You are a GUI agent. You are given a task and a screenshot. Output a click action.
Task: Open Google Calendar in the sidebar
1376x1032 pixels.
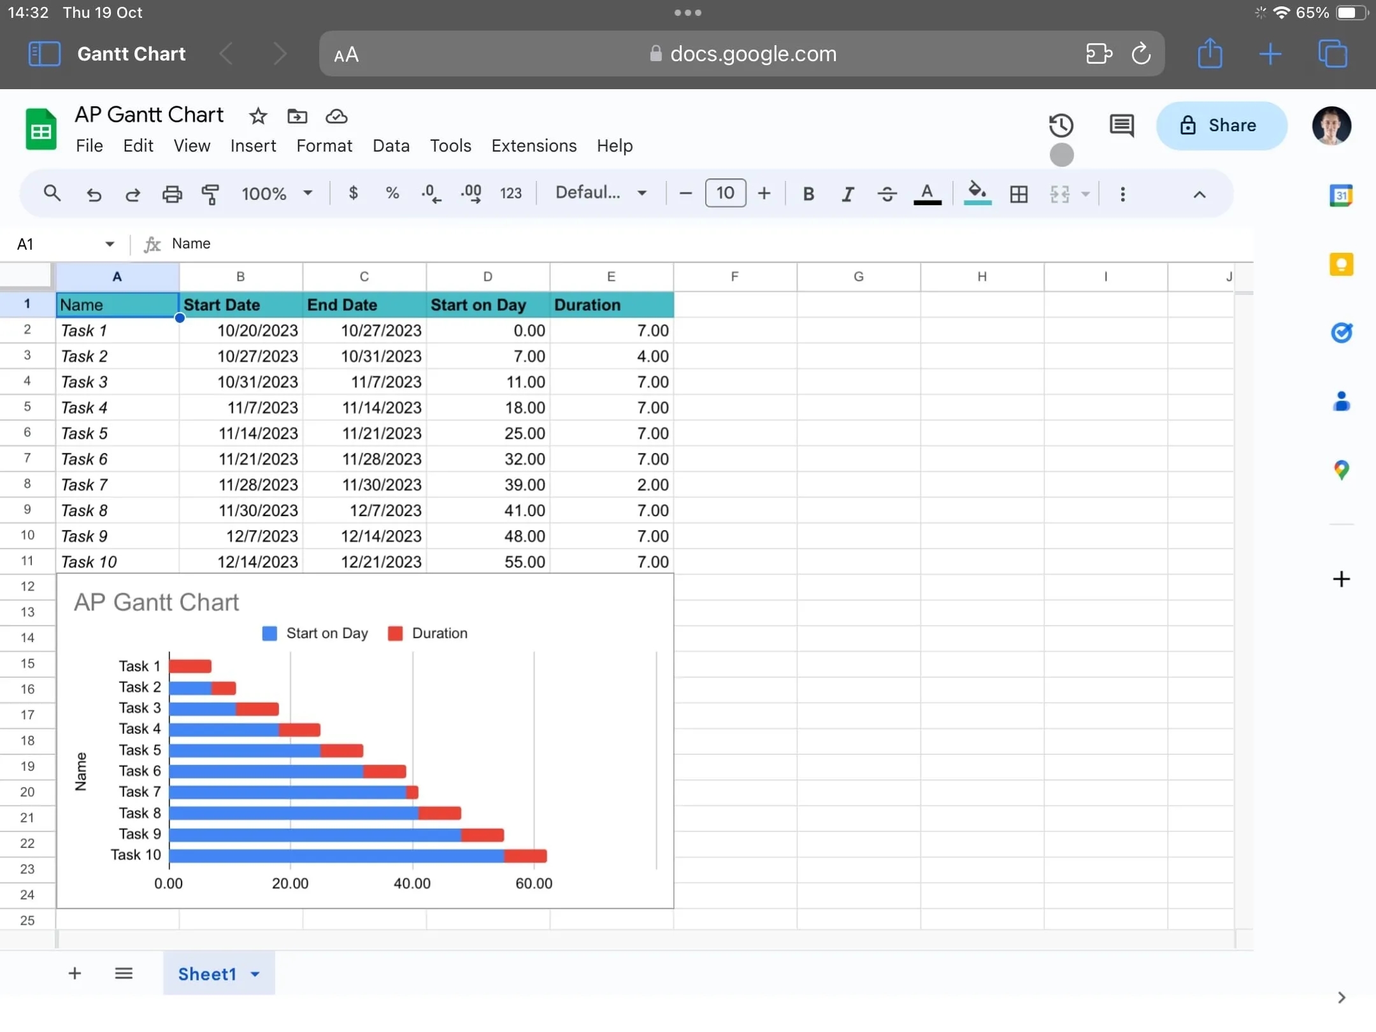click(x=1340, y=195)
